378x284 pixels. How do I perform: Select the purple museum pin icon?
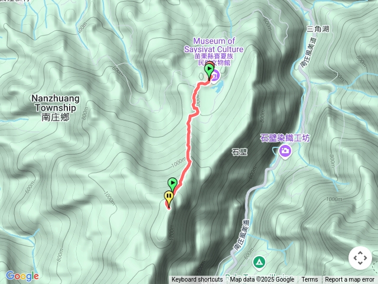click(x=216, y=75)
